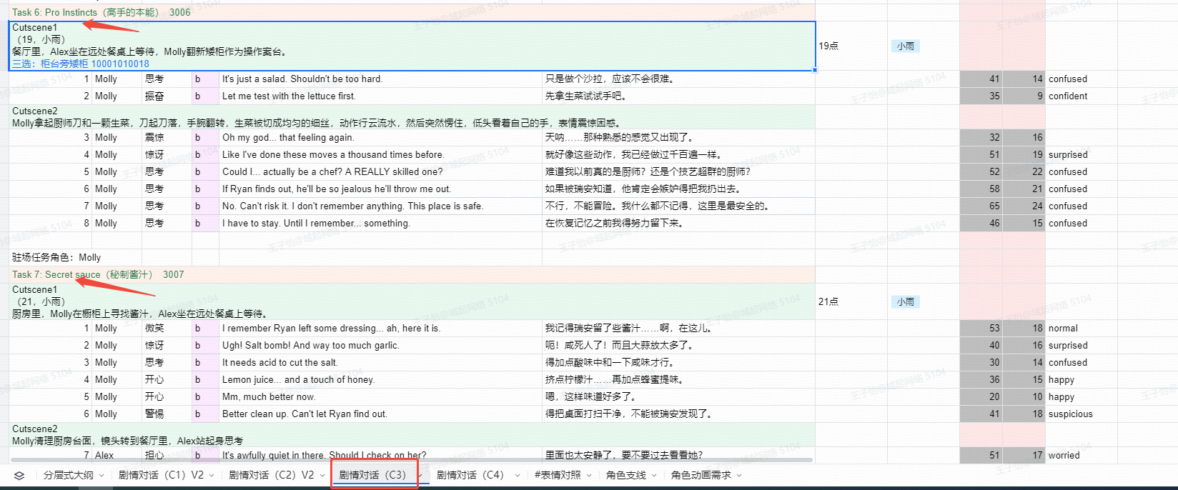
Task: Select the Task 6: Pro Instincts header cell
Action: pyautogui.click(x=101, y=13)
